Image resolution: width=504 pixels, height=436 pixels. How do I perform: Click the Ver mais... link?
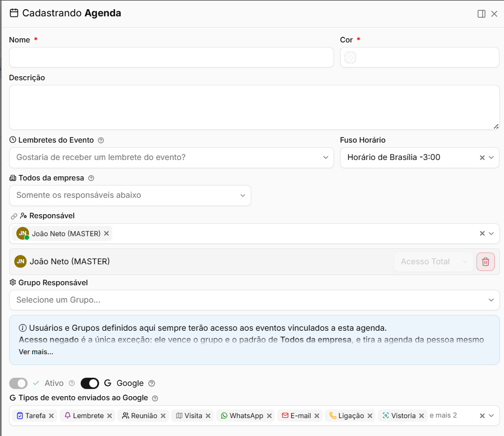click(x=36, y=352)
